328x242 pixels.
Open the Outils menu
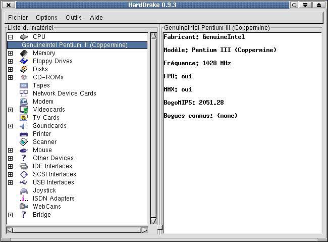[x=74, y=17]
